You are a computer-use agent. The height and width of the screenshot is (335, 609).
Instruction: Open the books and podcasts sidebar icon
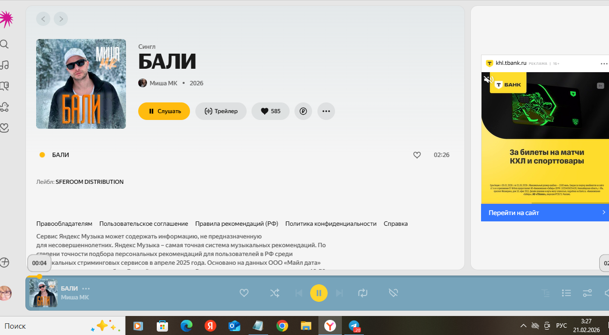click(x=4, y=86)
